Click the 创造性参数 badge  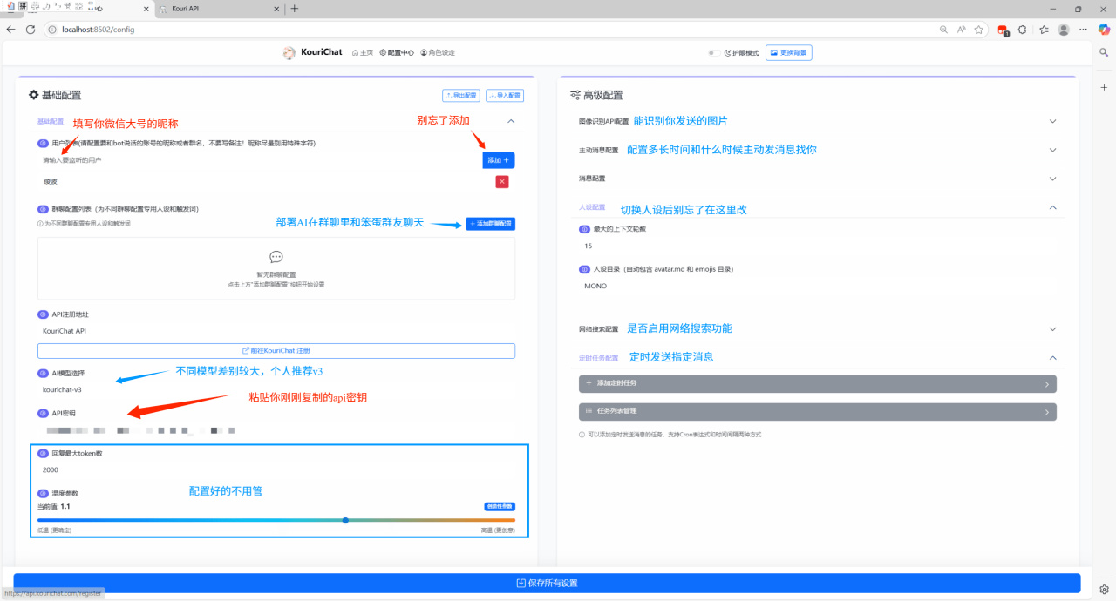[500, 506]
